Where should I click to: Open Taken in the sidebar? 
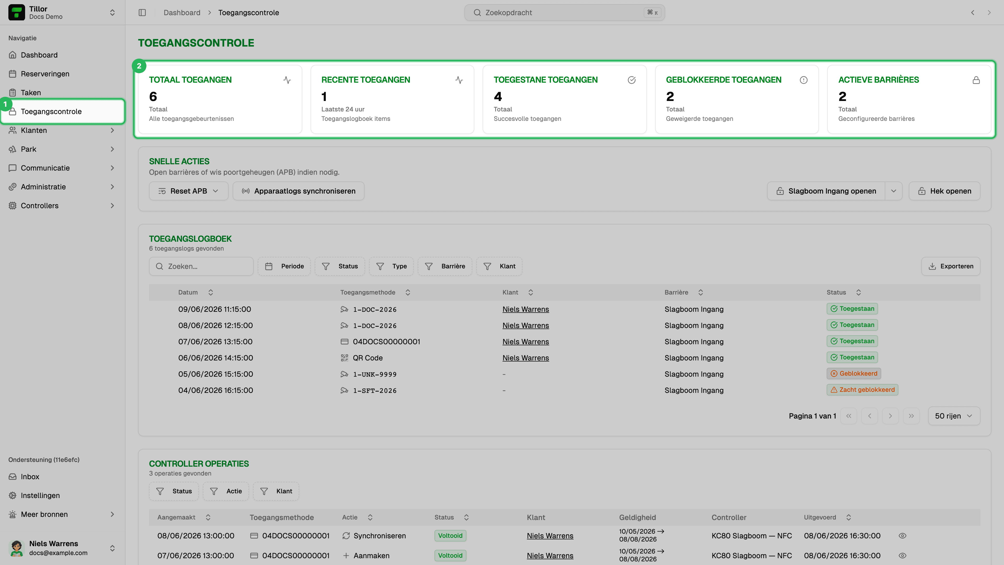pyautogui.click(x=62, y=92)
